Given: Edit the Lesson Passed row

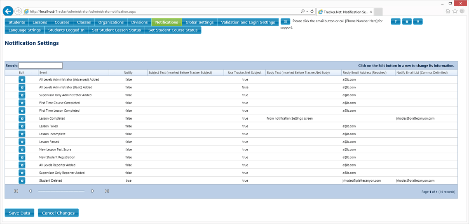Looking at the screenshot, I should tap(22, 142).
